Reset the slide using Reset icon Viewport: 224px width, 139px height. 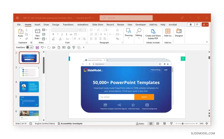[x=44, y=34]
